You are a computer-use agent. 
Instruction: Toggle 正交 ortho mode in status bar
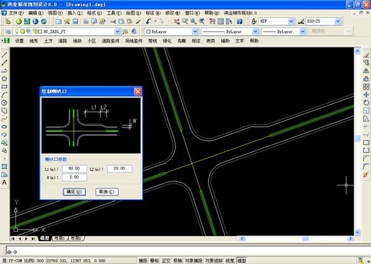[166, 261]
